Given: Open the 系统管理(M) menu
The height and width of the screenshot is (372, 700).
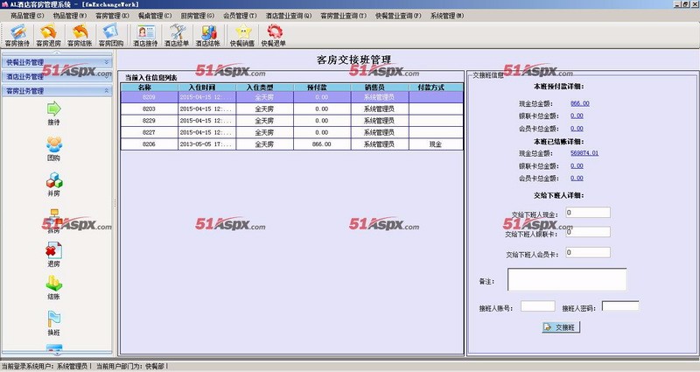Looking at the screenshot, I should pos(447,16).
